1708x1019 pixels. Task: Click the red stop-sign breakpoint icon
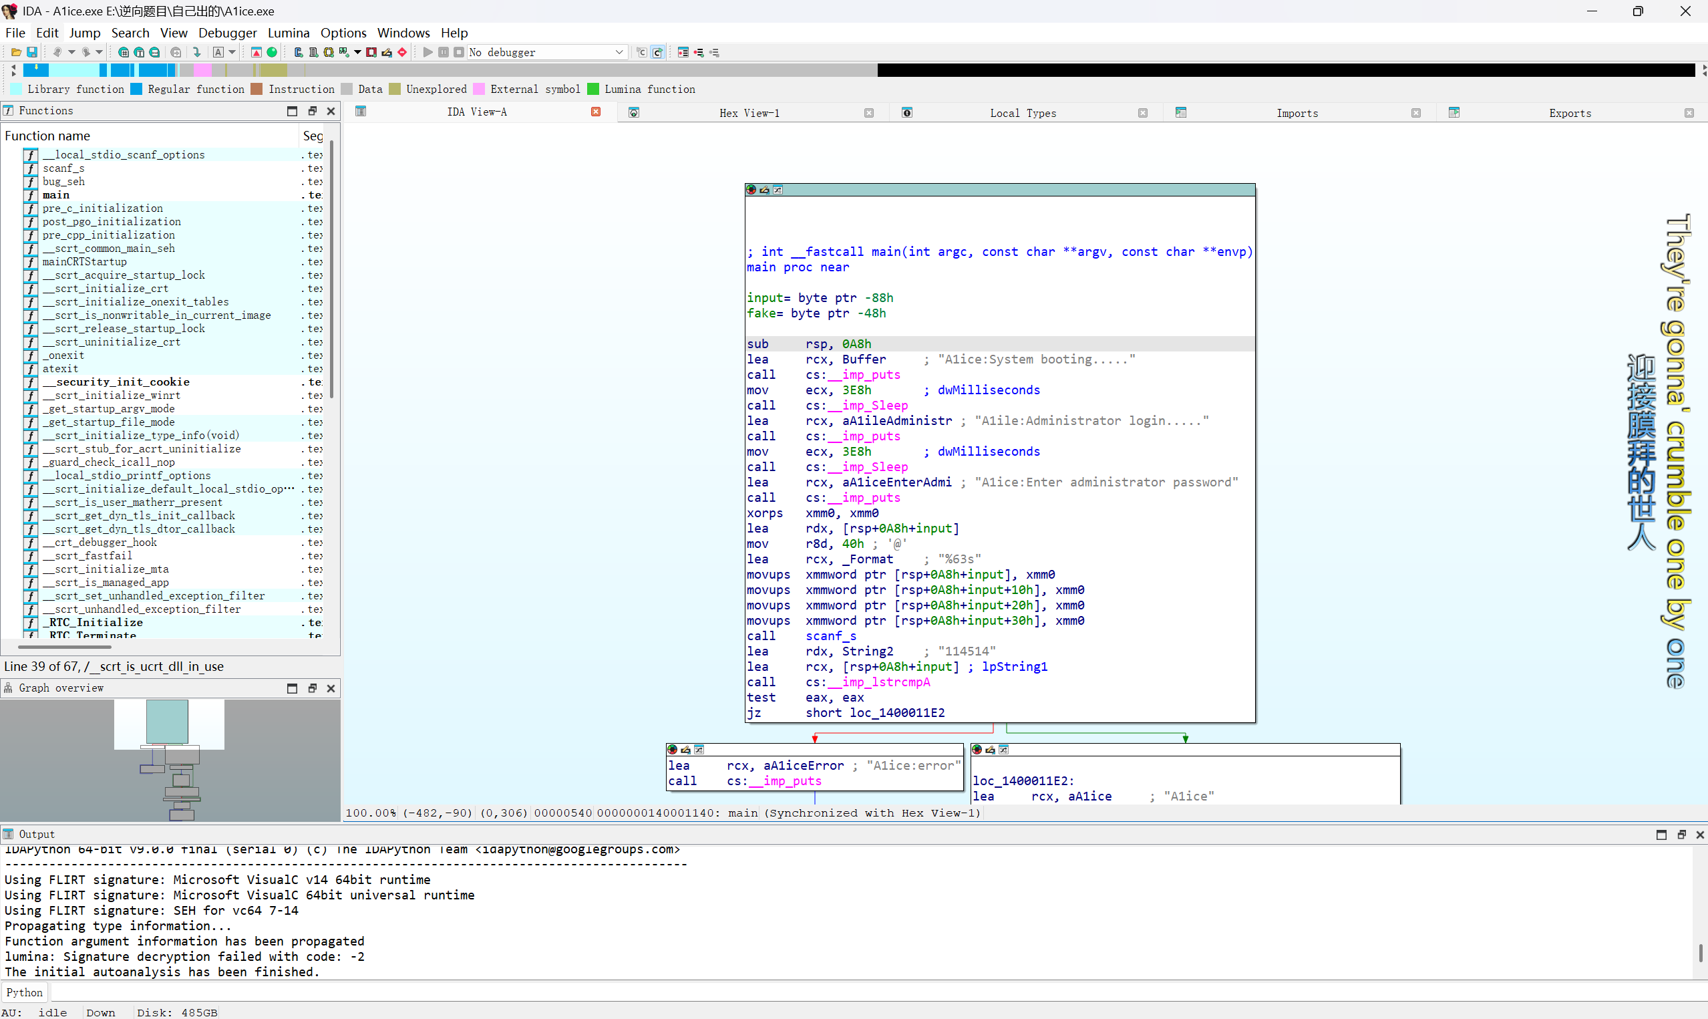tap(402, 52)
